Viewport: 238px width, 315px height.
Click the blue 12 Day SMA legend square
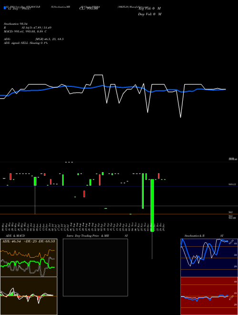5,8
